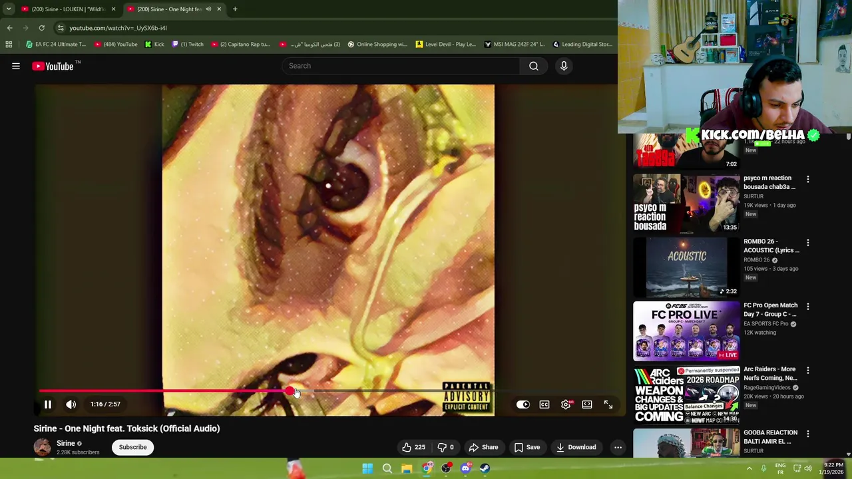The width and height of the screenshot is (852, 479).
Task: Download the video
Action: click(576, 447)
